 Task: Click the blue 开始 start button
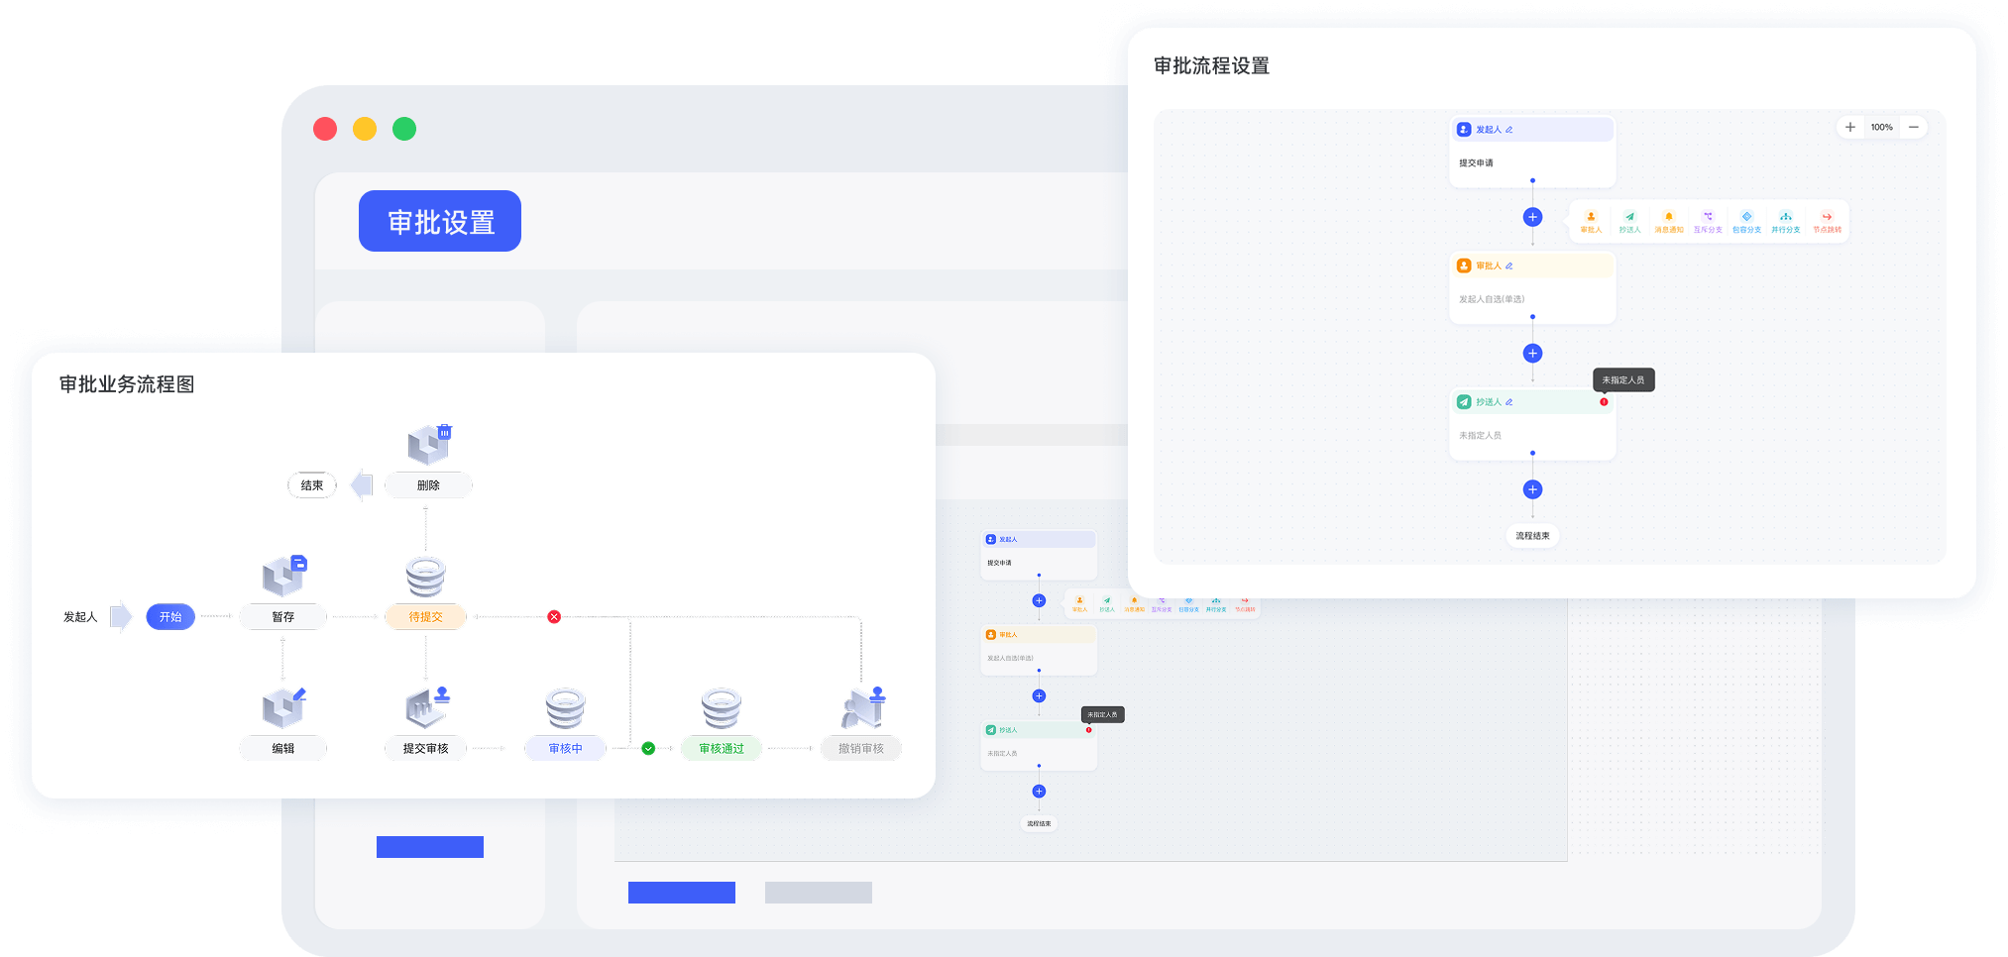[x=170, y=617]
